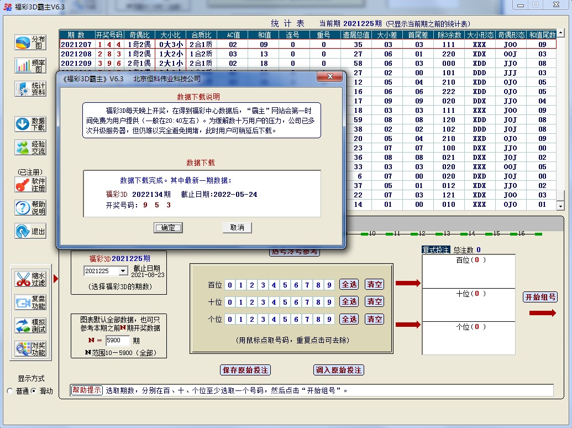Open the 统计资料 statistics icon
Screen dimensions: 572x428
(x=30, y=89)
